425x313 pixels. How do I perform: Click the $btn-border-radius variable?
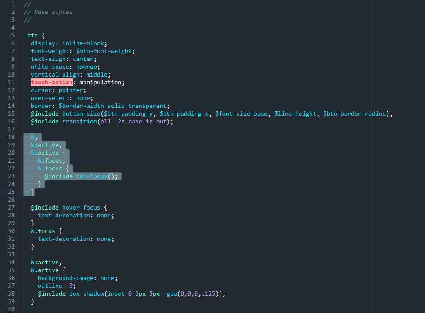354,114
